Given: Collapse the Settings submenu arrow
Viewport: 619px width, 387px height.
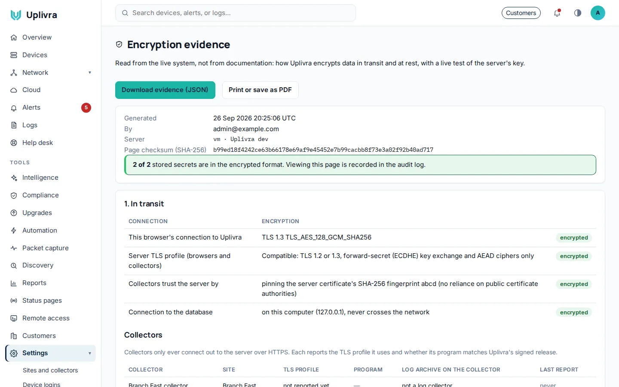Looking at the screenshot, I should [90, 353].
